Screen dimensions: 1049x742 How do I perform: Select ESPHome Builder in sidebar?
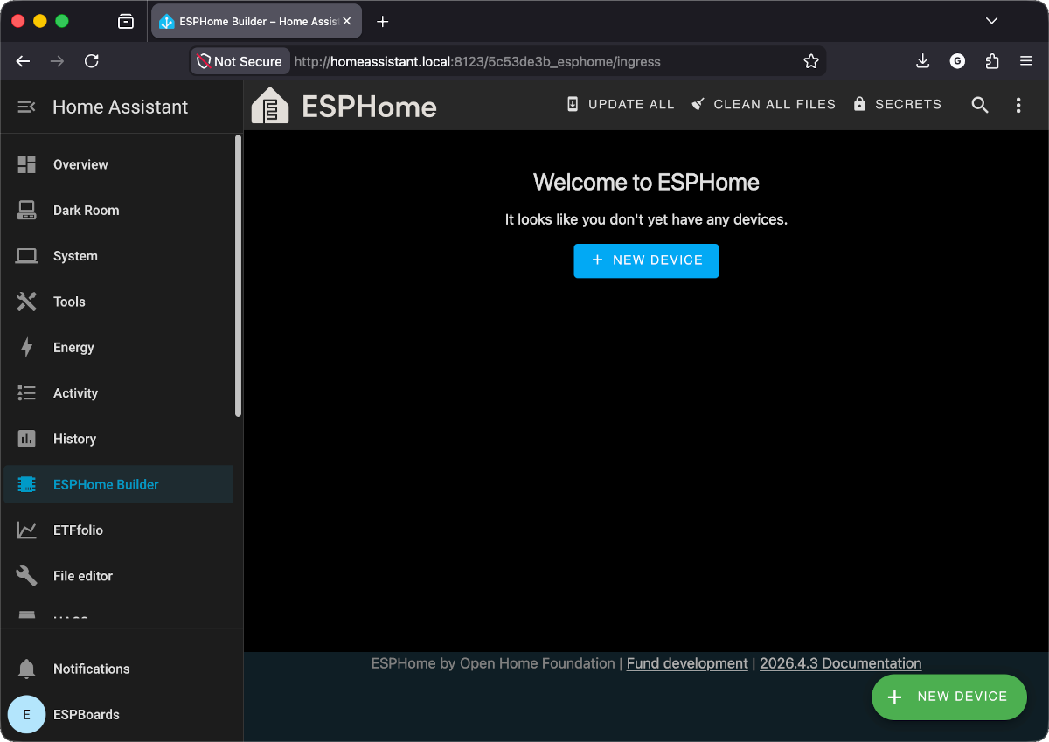point(118,484)
